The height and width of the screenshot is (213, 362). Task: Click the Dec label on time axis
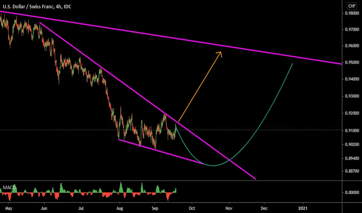click(x=264, y=208)
